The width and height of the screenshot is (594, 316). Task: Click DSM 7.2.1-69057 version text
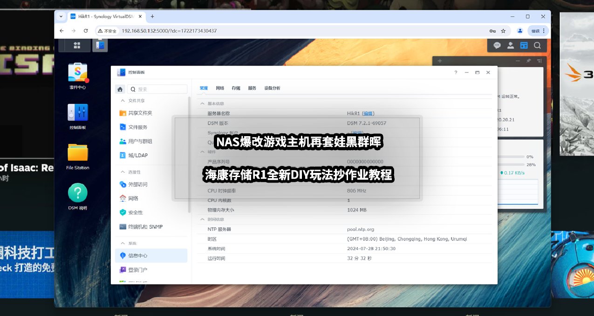(367, 123)
